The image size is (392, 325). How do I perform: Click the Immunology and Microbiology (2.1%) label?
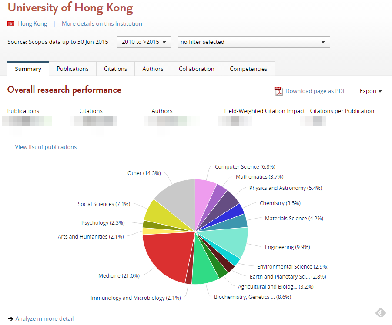coord(135,298)
